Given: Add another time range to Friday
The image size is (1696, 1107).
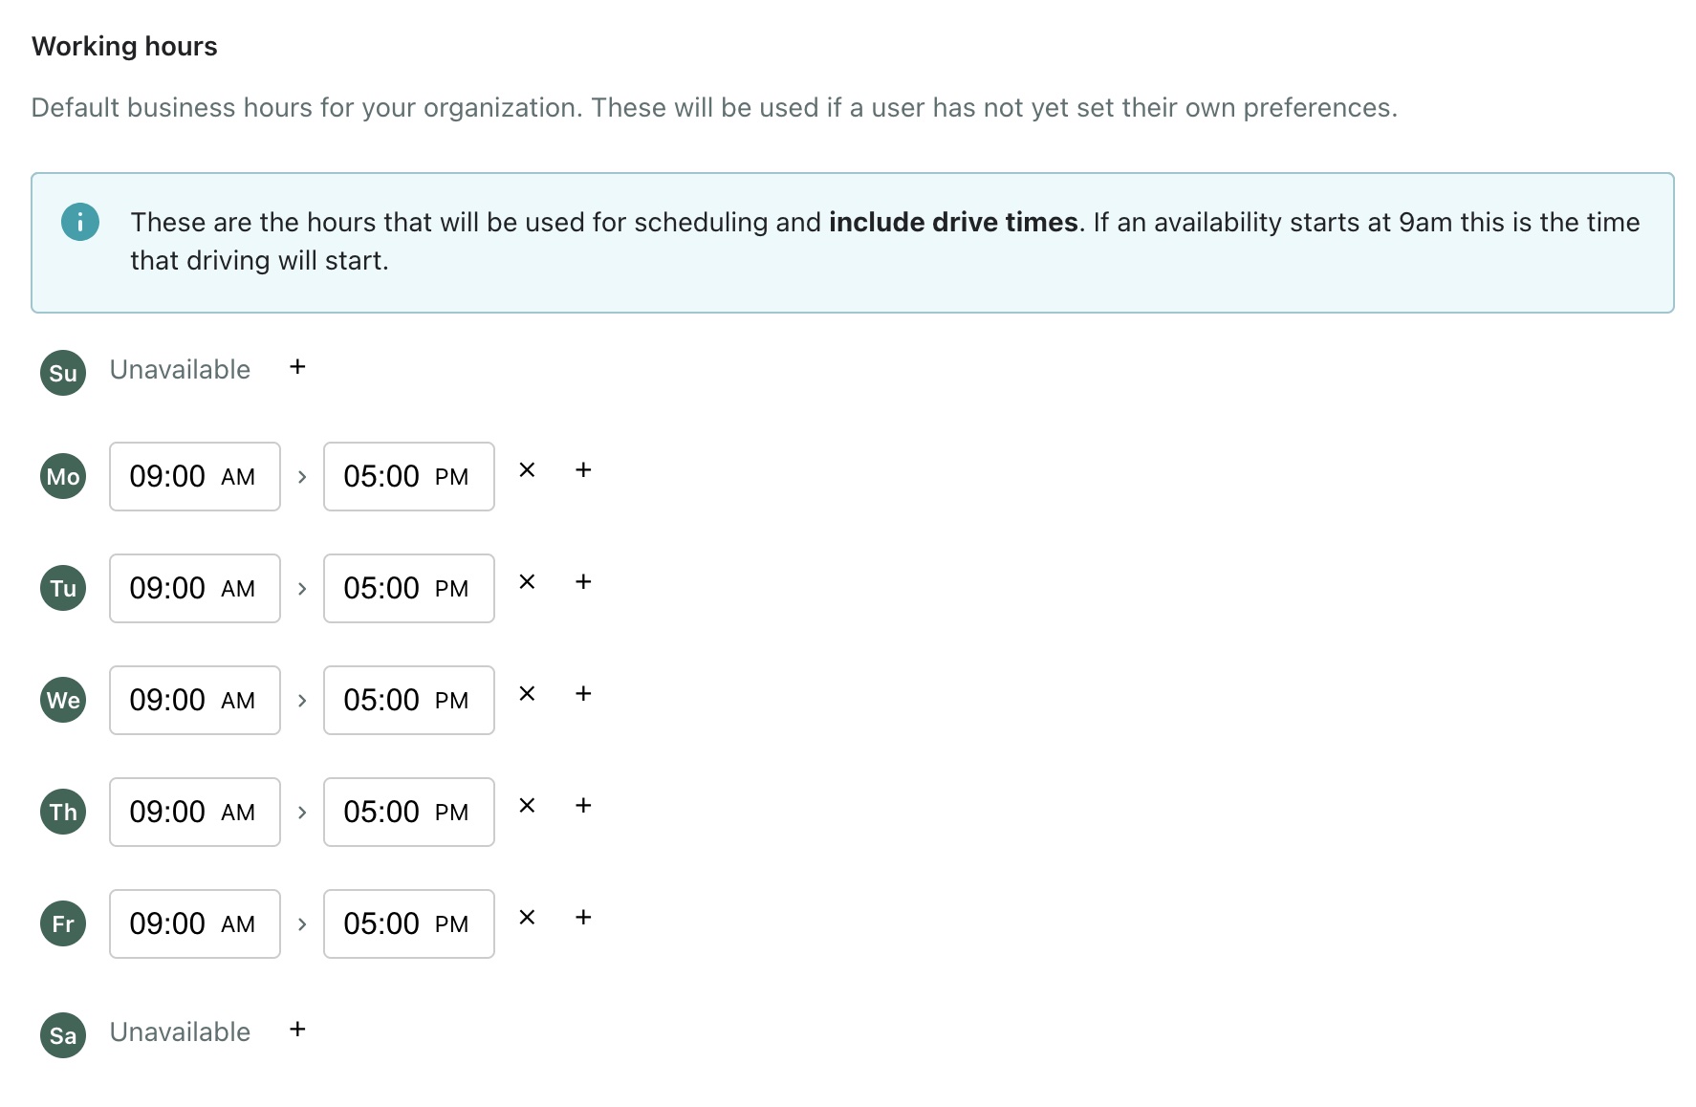Looking at the screenshot, I should pos(583,918).
